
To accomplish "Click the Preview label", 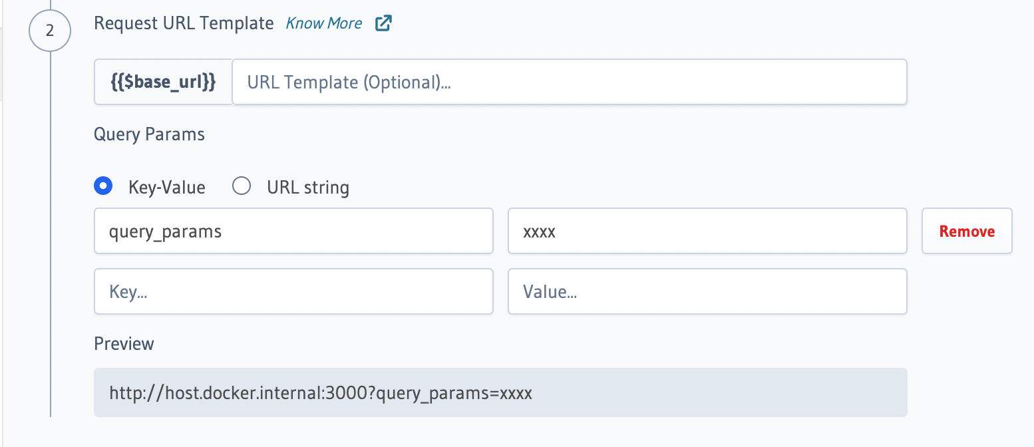I will [124, 343].
